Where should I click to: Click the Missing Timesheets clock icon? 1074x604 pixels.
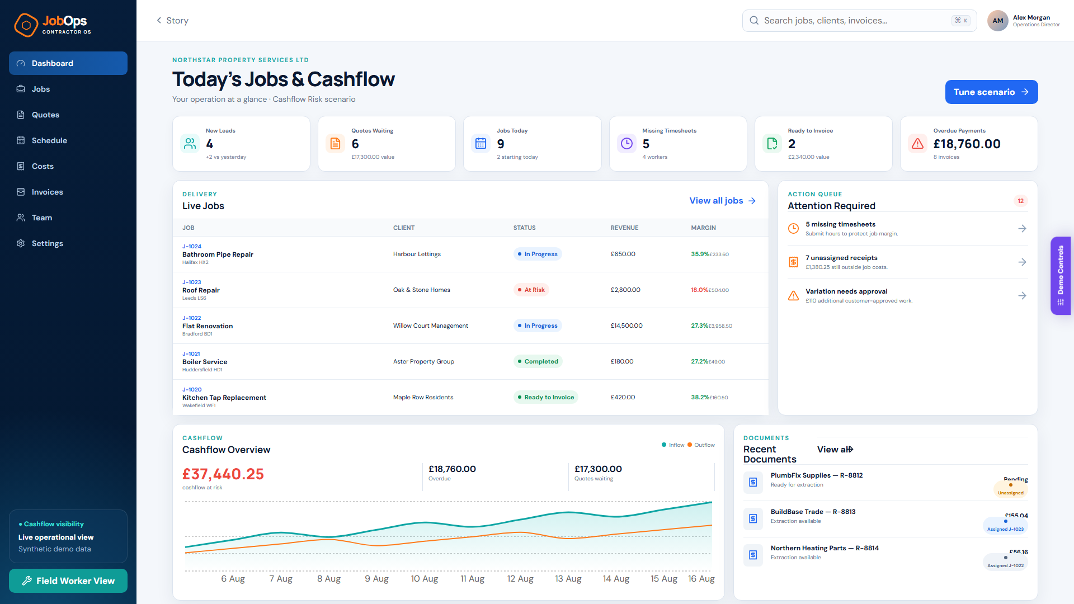click(627, 144)
